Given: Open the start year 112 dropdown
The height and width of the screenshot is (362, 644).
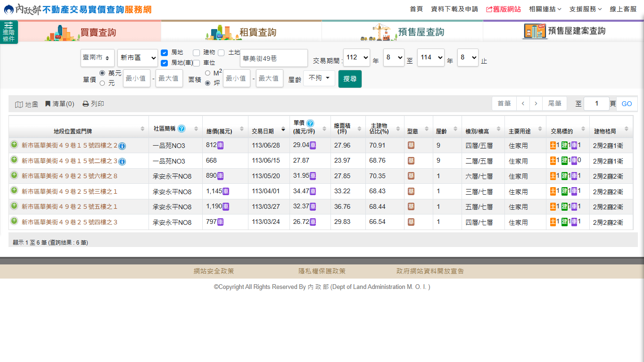Looking at the screenshot, I should pos(356,58).
